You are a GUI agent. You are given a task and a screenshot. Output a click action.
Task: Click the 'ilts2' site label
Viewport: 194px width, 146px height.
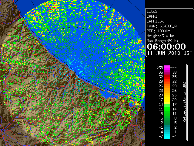[152, 12]
